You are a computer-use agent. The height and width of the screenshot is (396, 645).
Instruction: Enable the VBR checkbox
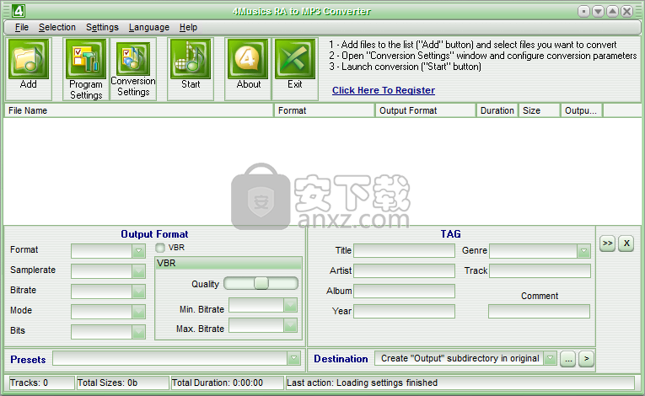(160, 248)
